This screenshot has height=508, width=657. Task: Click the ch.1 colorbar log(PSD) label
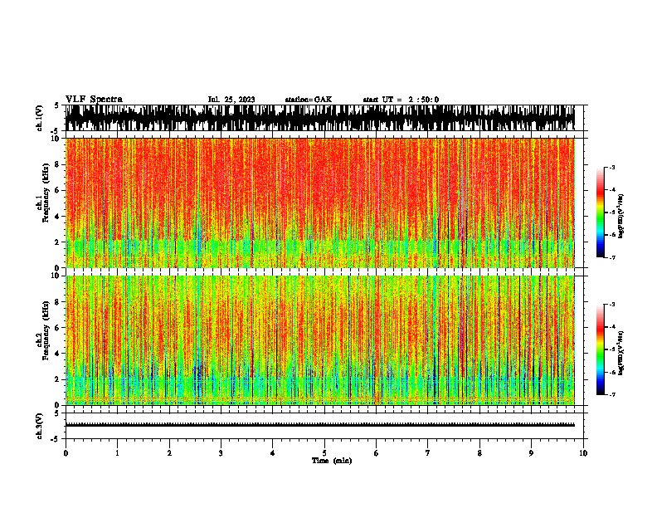click(x=621, y=216)
